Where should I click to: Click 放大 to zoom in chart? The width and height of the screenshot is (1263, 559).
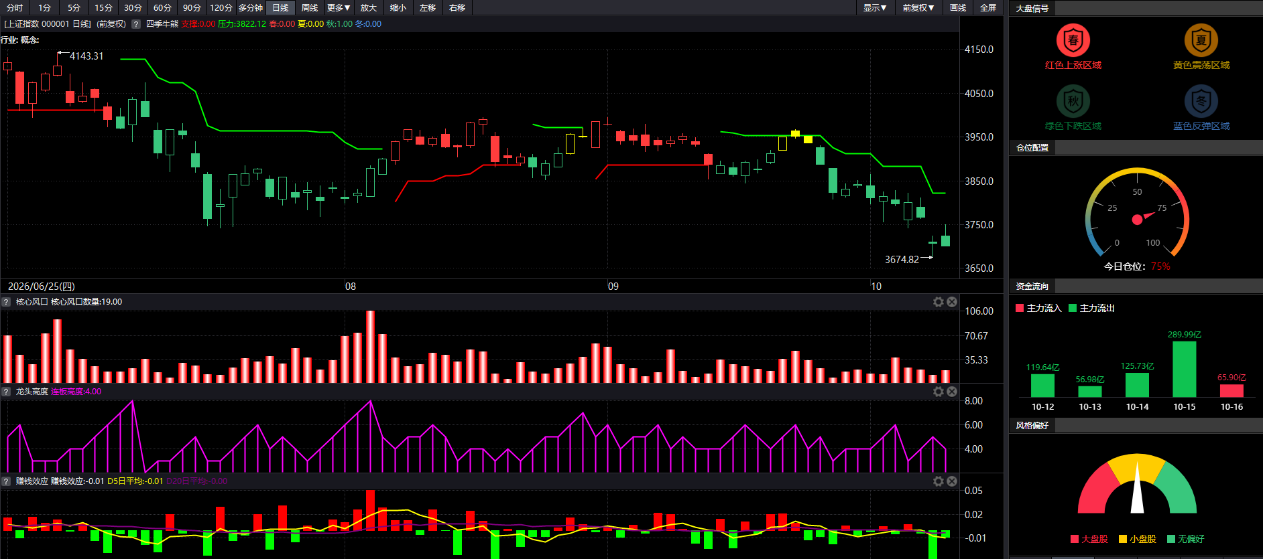(368, 7)
